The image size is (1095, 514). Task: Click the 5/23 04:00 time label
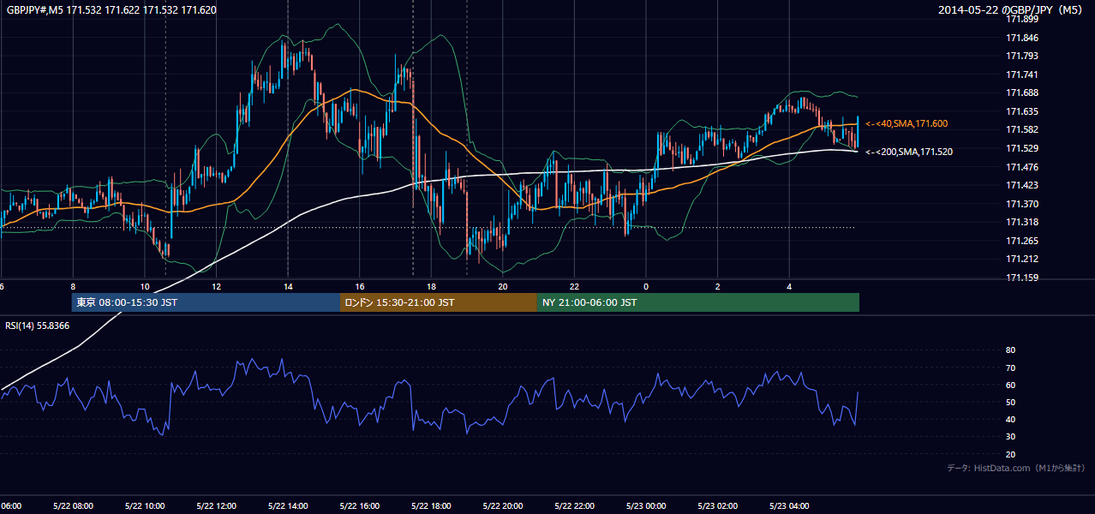click(x=789, y=506)
